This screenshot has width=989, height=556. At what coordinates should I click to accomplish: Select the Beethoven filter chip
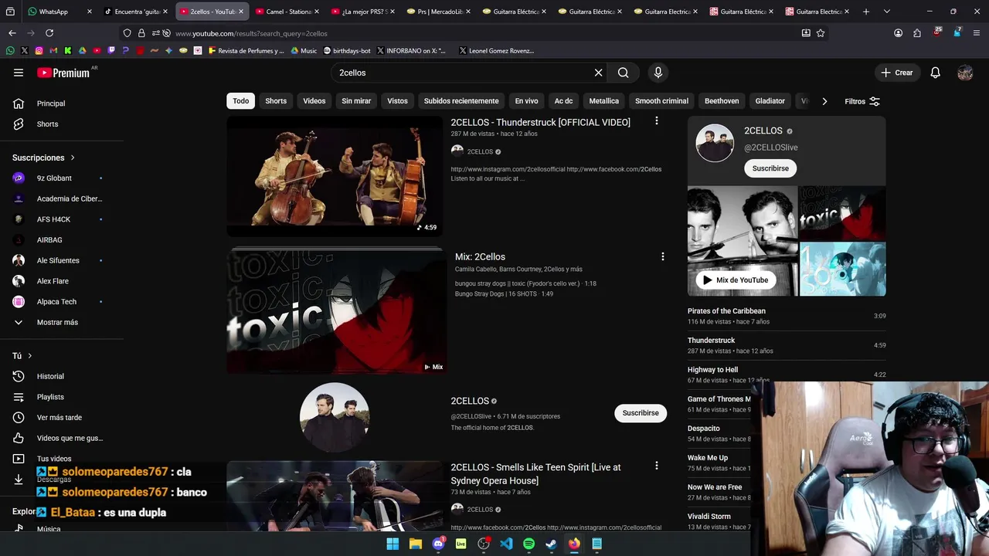pos(722,101)
